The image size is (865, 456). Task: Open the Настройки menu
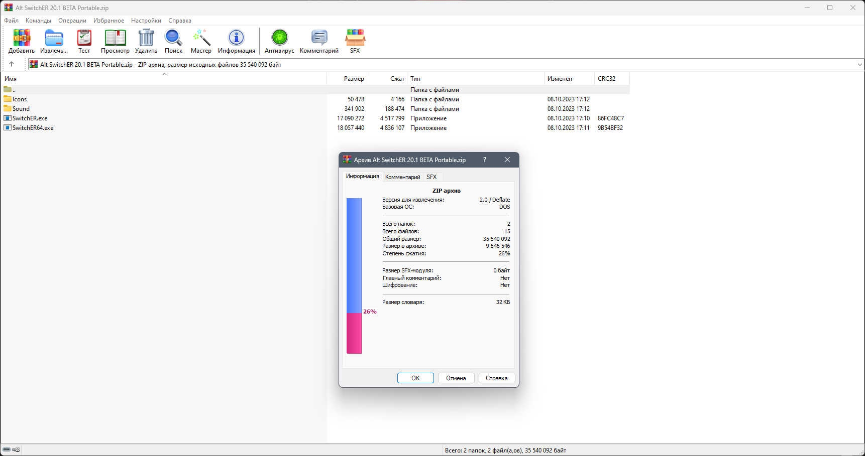pos(146,21)
